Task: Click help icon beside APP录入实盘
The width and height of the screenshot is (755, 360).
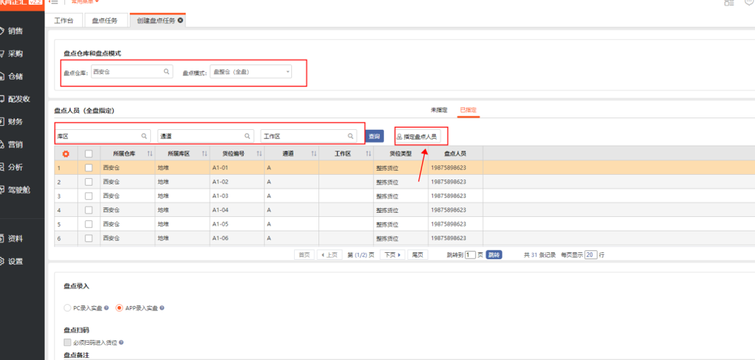Action: point(162,308)
